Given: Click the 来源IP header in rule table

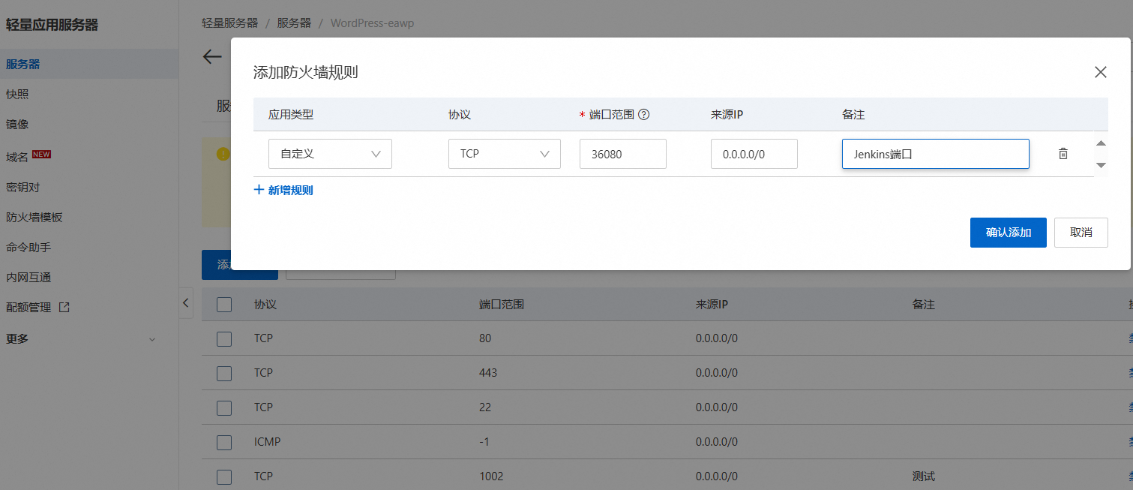Looking at the screenshot, I should pyautogui.click(x=712, y=305).
